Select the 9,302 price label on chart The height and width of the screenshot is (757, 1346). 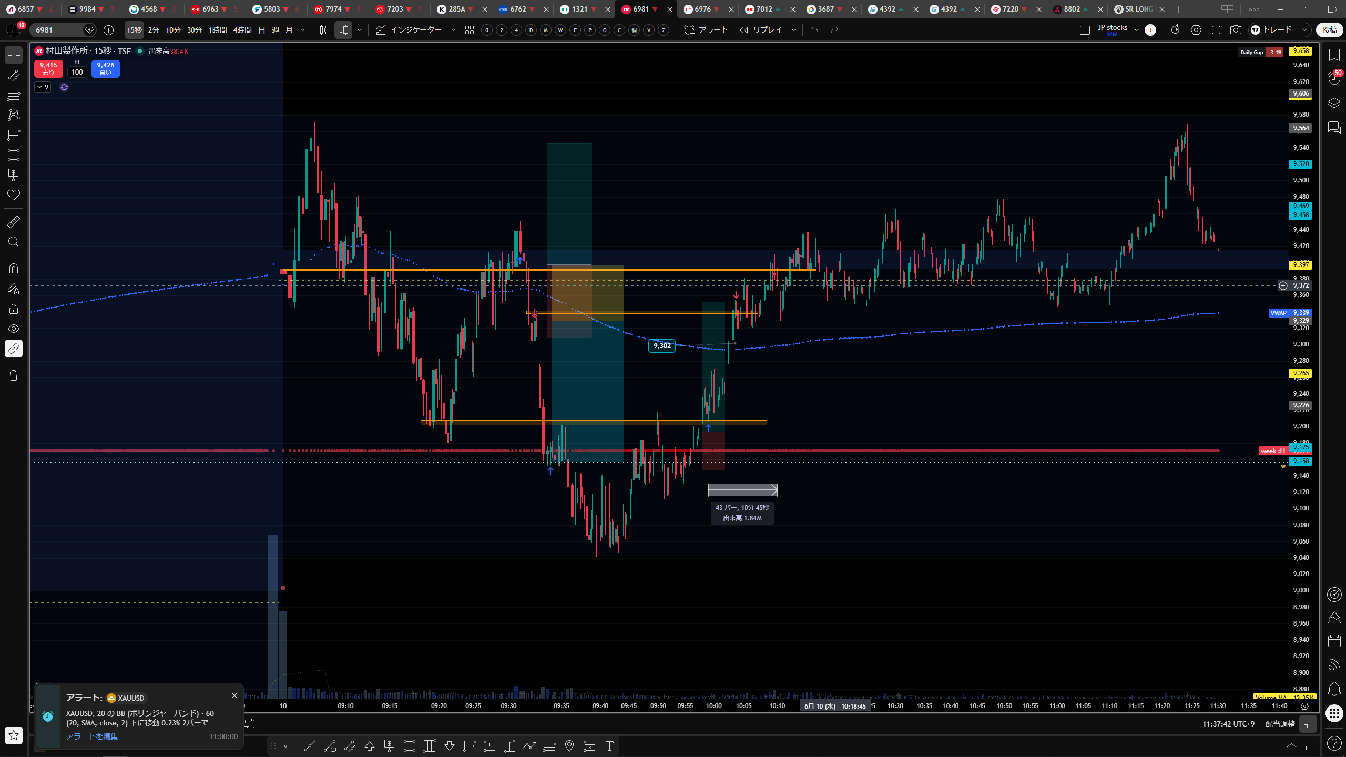(x=662, y=346)
